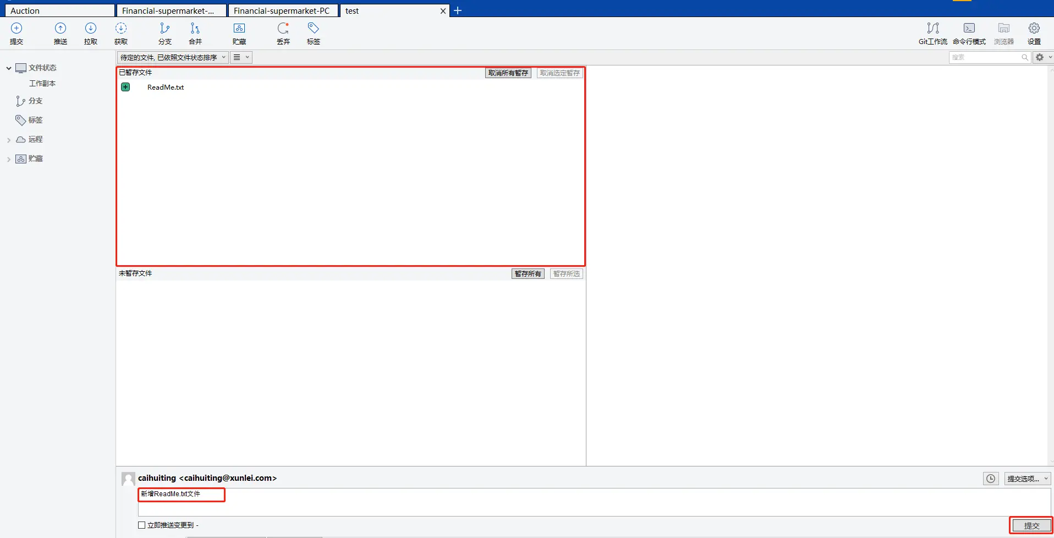The height and width of the screenshot is (538, 1054).
Task: Open the gear options dropdown near search
Action: [x=1043, y=57]
